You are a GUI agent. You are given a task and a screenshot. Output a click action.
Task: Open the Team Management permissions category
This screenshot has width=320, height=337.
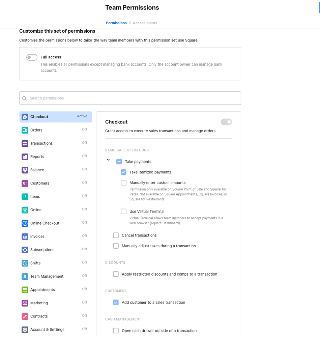pos(47,277)
